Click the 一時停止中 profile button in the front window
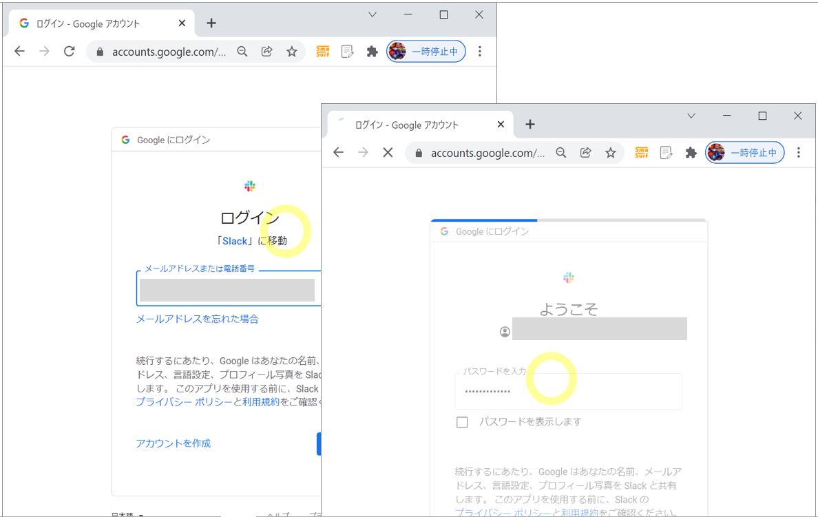818x517 pixels. (745, 153)
